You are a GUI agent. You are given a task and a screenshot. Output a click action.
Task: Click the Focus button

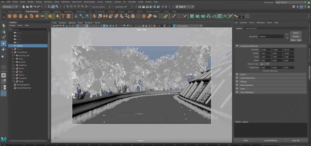coord(296,33)
